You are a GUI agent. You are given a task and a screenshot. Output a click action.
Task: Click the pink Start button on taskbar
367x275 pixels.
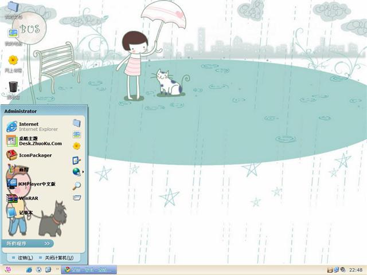pyautogui.click(x=7, y=270)
